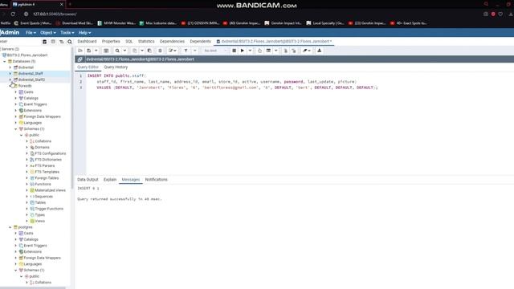Open the Find options dropdown arrow
The width and height of the screenshot is (514, 289).
[125, 51]
